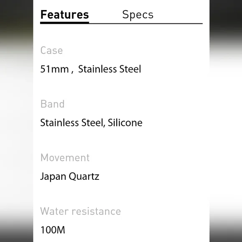Select the 51mm Stainless Steel case text
This screenshot has height=242, width=242.
pyautogui.click(x=91, y=69)
